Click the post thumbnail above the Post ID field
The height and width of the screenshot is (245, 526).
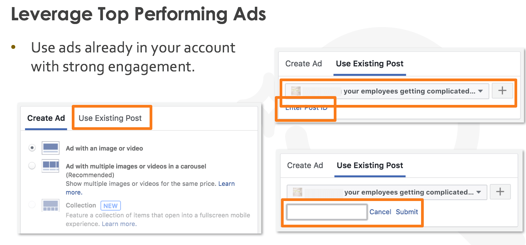297,192
